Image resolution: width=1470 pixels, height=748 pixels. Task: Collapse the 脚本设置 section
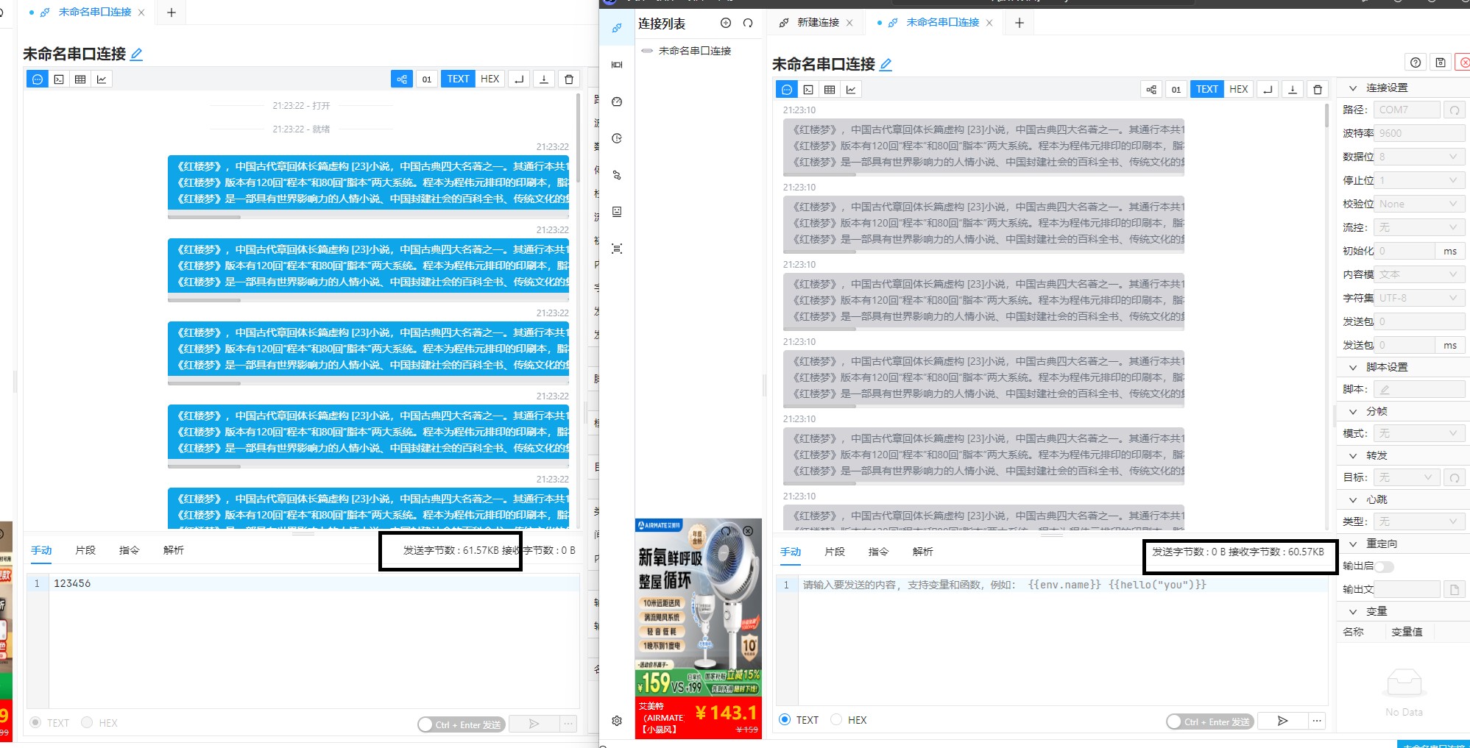click(x=1353, y=367)
